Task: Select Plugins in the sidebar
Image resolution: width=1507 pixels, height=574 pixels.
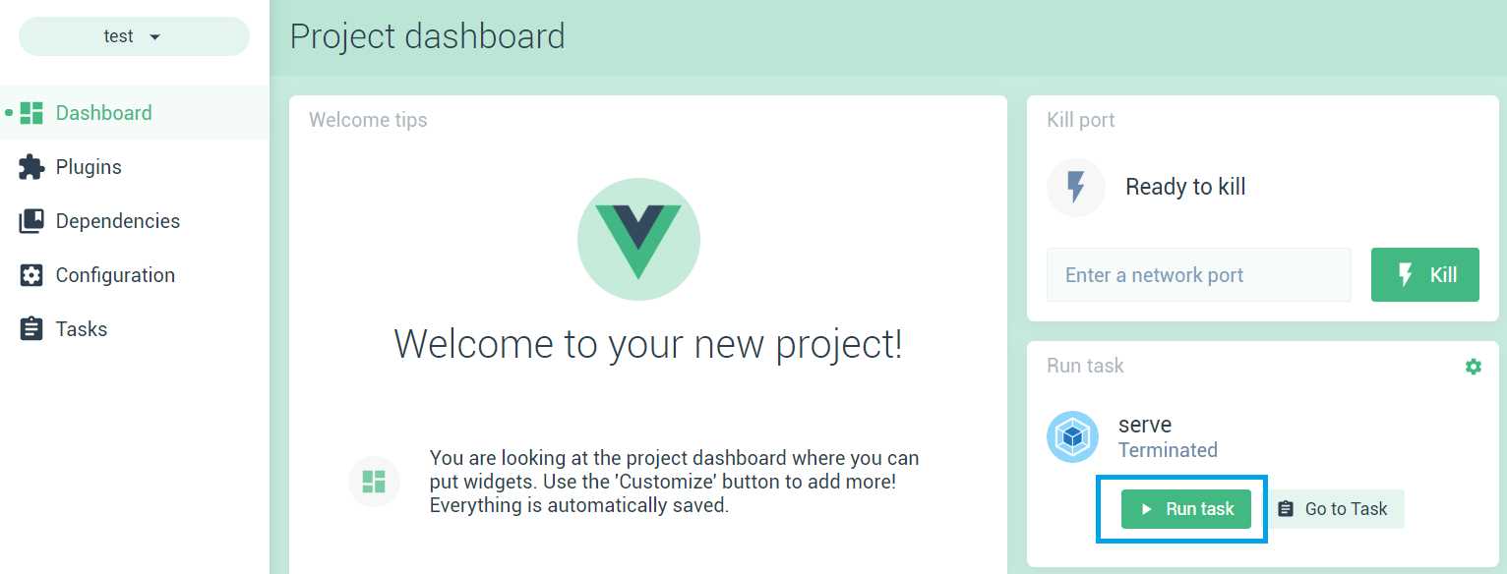Action: [x=89, y=166]
